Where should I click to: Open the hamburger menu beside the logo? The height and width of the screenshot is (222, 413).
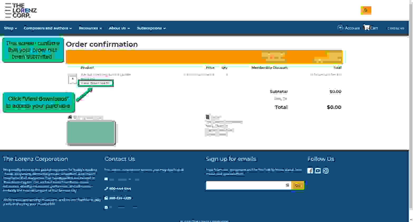point(8,11)
